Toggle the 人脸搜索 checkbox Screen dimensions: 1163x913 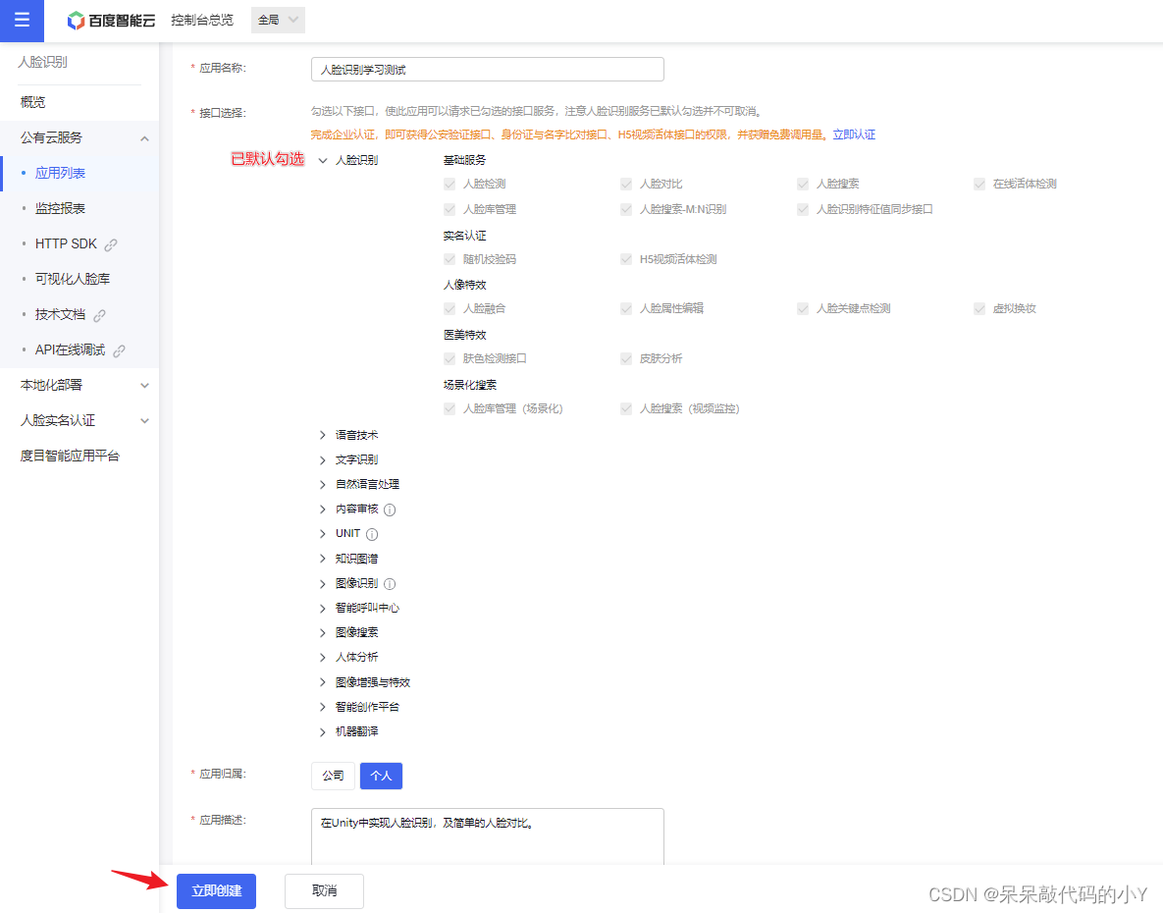[x=803, y=184]
